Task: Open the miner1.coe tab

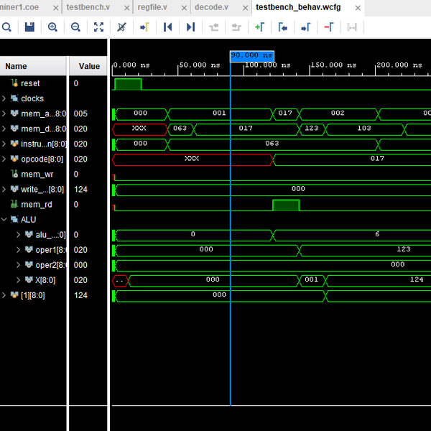Action: [19, 7]
